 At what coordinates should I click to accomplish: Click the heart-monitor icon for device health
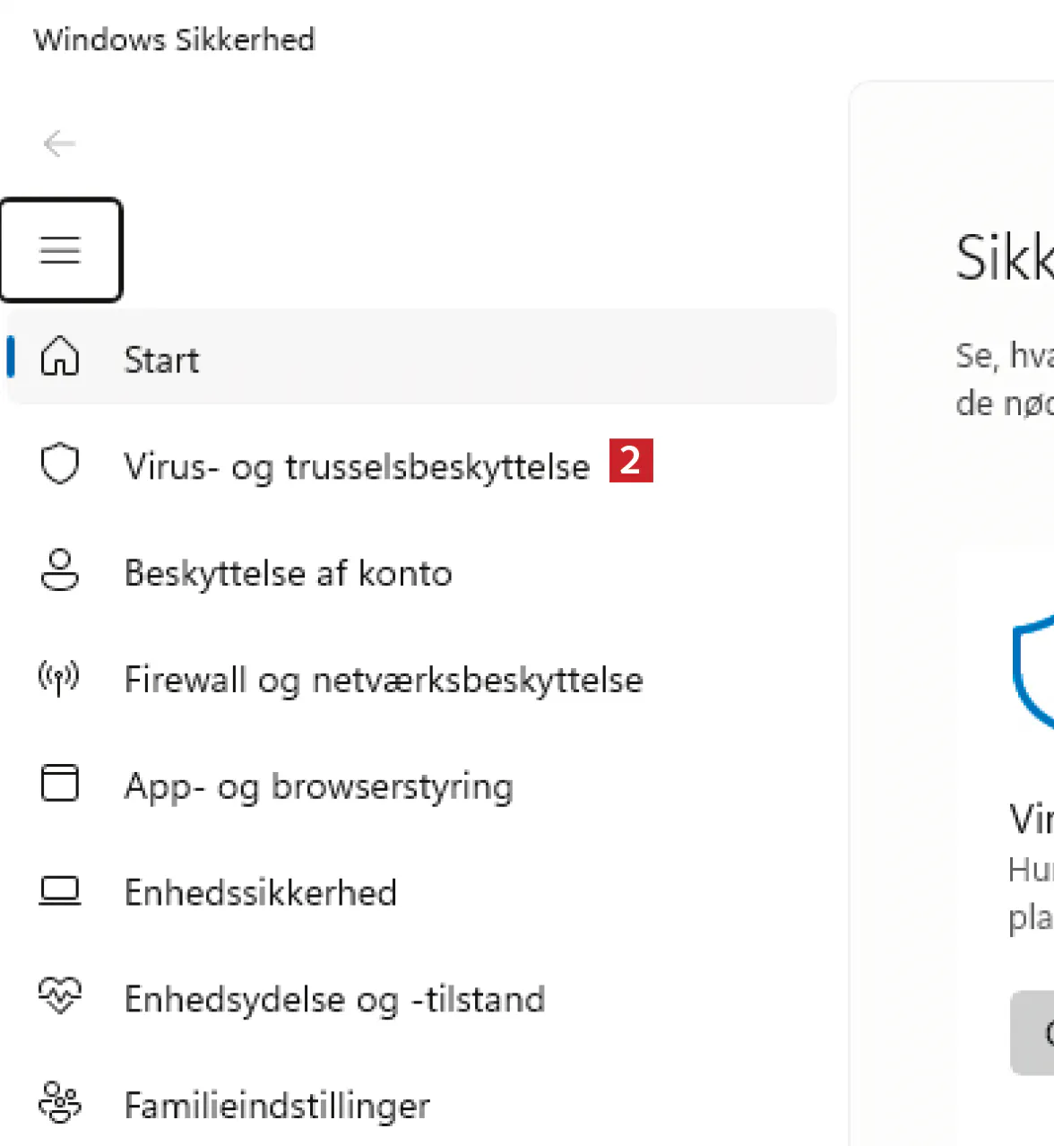point(60,995)
